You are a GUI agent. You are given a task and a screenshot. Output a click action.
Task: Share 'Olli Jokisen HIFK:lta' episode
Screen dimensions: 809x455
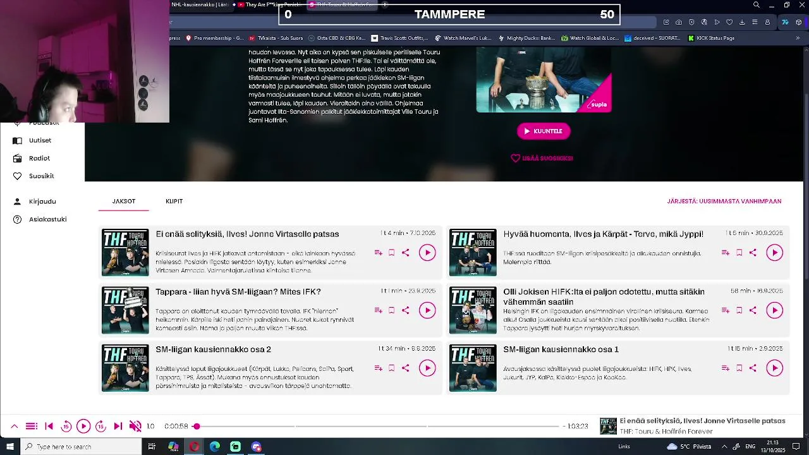tap(753, 310)
